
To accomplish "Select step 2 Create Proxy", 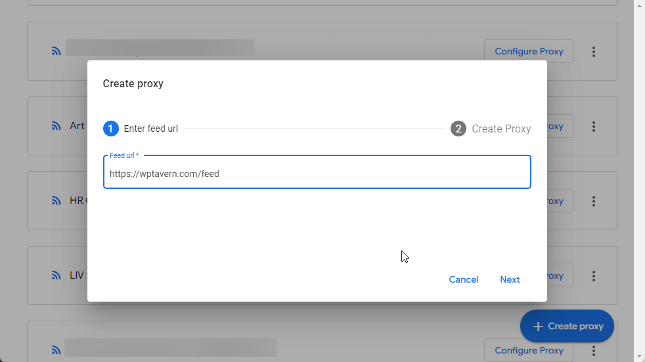I will (x=491, y=129).
